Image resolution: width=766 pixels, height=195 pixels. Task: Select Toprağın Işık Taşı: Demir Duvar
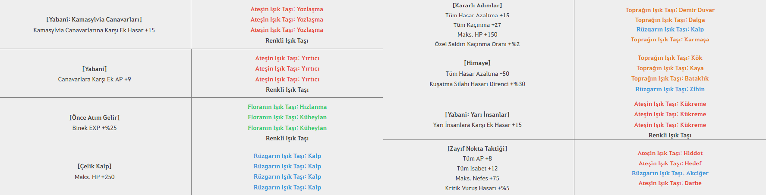(x=670, y=10)
